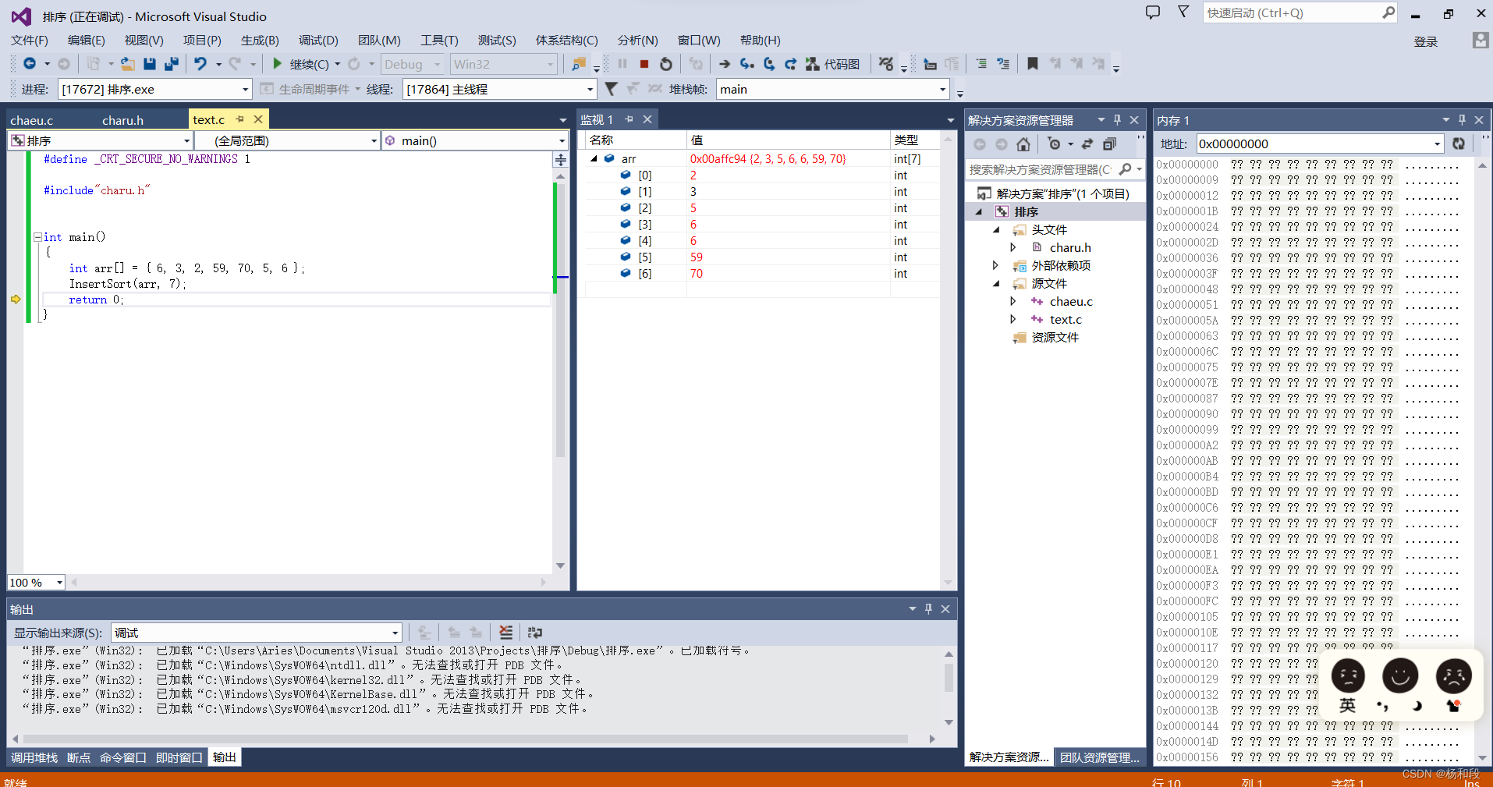Pin the Memory 1 panel
Screen dimensions: 1493x787
click(1462, 119)
